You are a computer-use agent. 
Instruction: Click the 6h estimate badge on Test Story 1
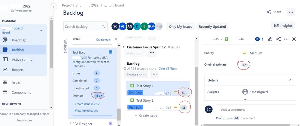pyautogui.click(x=183, y=93)
